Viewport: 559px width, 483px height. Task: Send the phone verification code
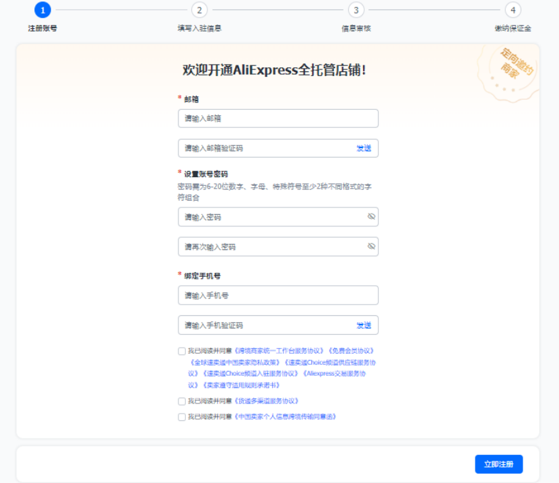coord(364,325)
